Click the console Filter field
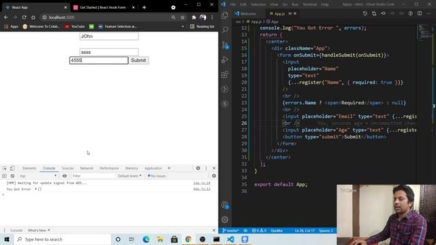The height and width of the screenshot is (245, 436). point(93,176)
